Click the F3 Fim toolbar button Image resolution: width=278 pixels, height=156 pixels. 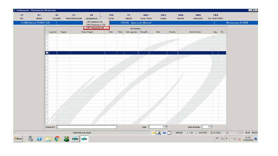click(22, 17)
